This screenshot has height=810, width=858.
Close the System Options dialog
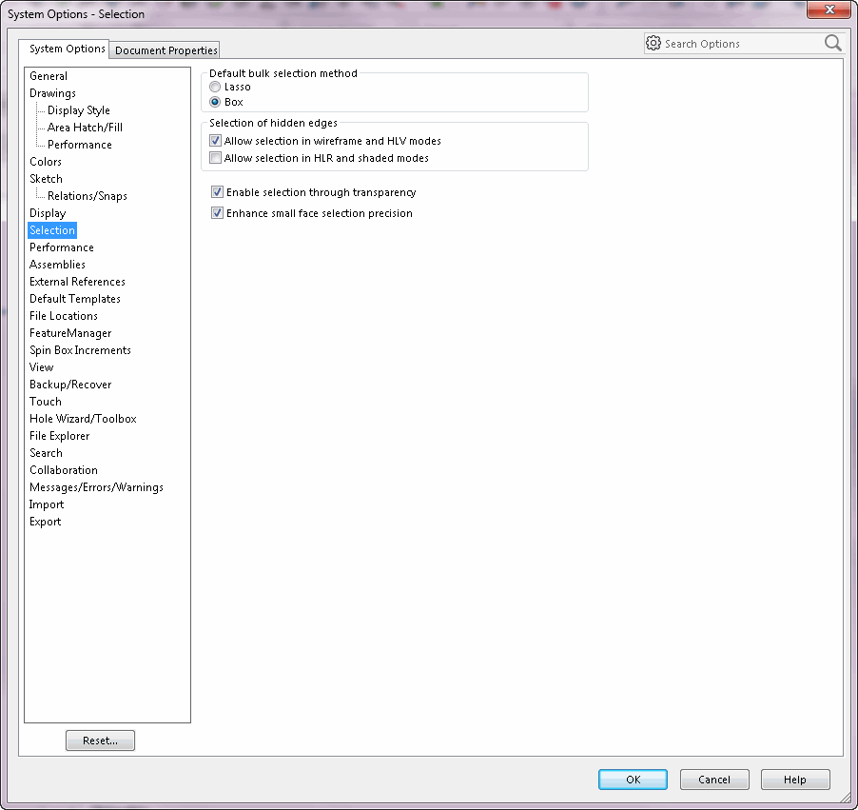[x=829, y=10]
